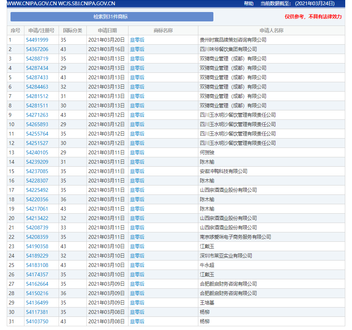The image size is (352, 330).
Task: Open registration number 54117381
Action: pyautogui.click(x=37, y=312)
